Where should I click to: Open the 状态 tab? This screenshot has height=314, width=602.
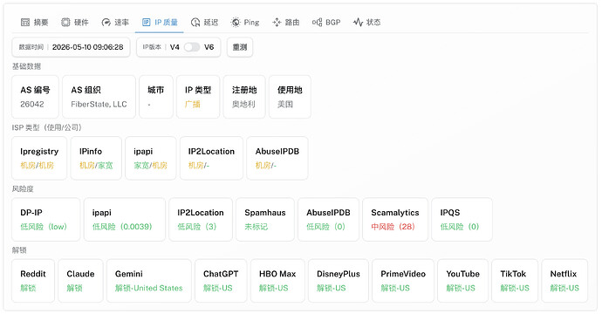367,23
